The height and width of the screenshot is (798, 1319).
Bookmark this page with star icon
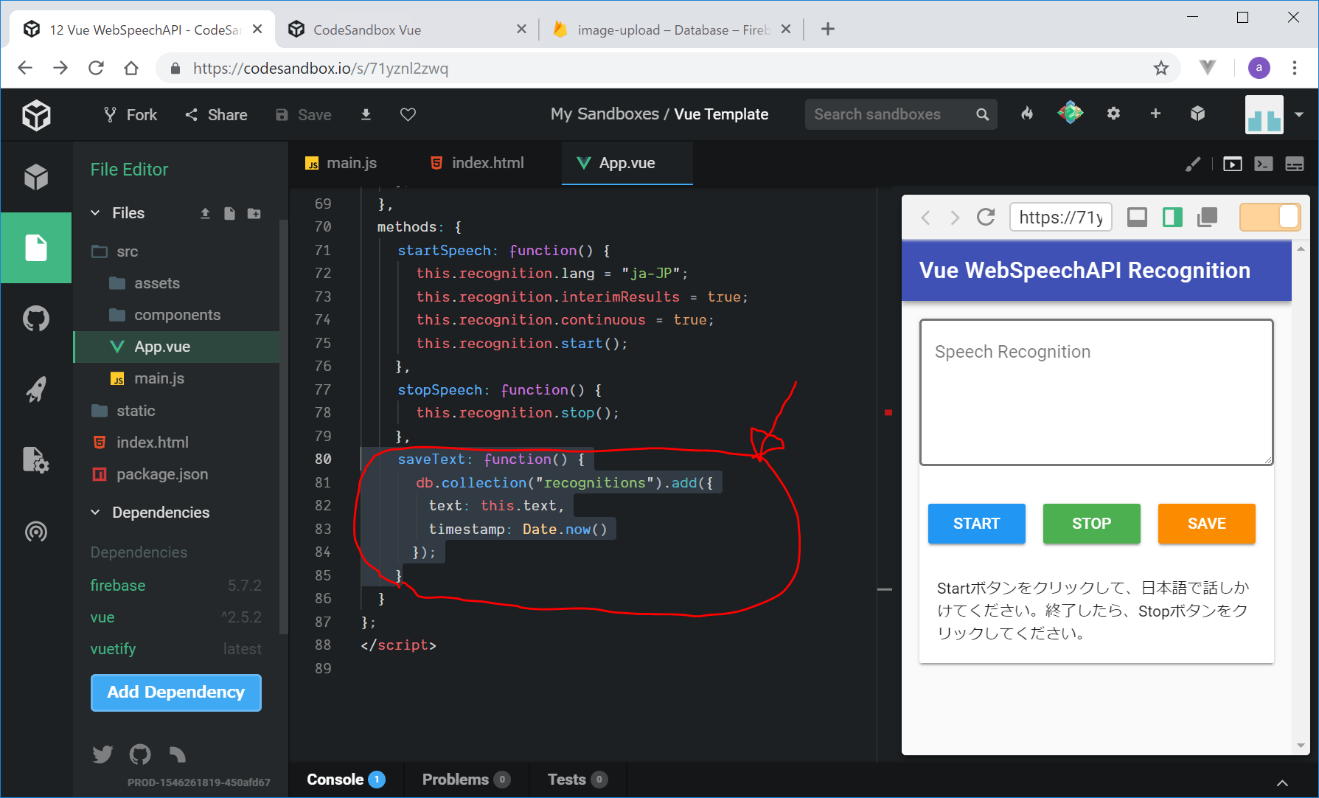click(x=1161, y=68)
